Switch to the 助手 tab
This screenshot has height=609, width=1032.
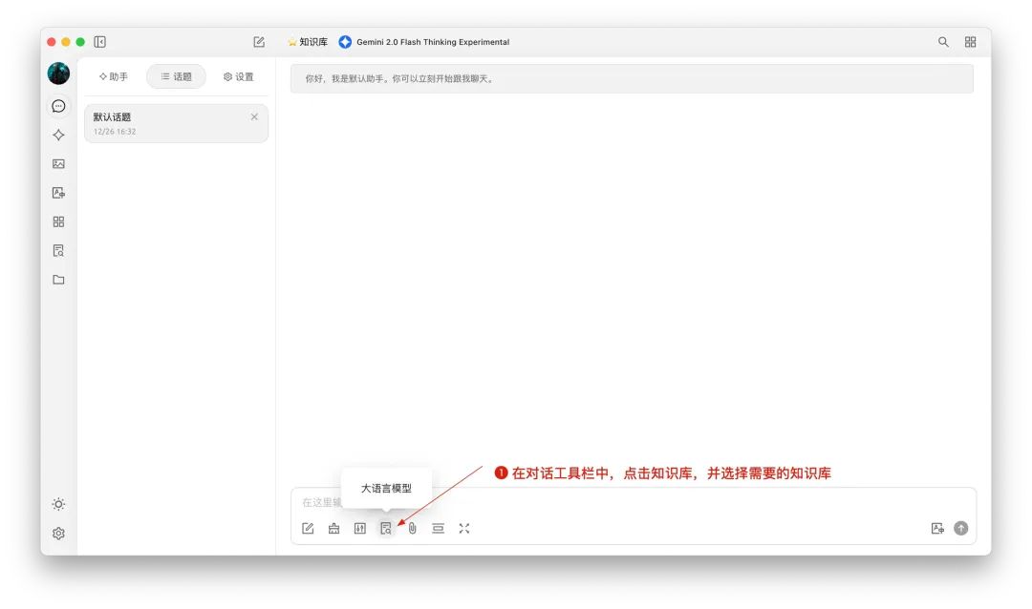(114, 76)
